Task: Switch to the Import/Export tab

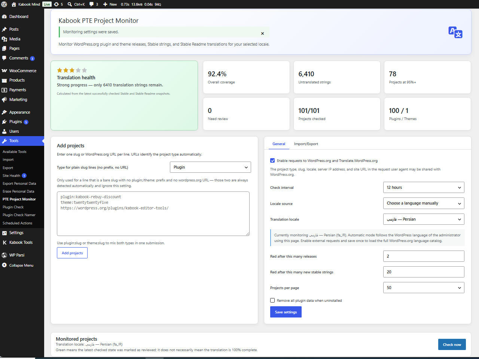Action: click(x=306, y=144)
